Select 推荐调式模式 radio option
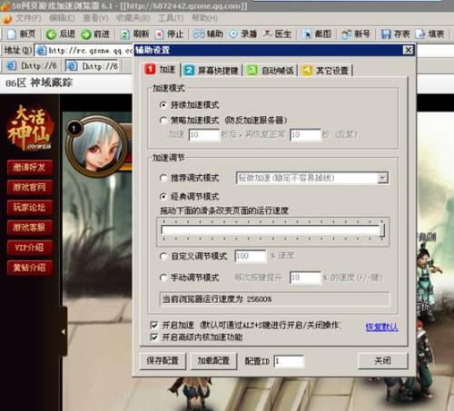 [x=163, y=178]
